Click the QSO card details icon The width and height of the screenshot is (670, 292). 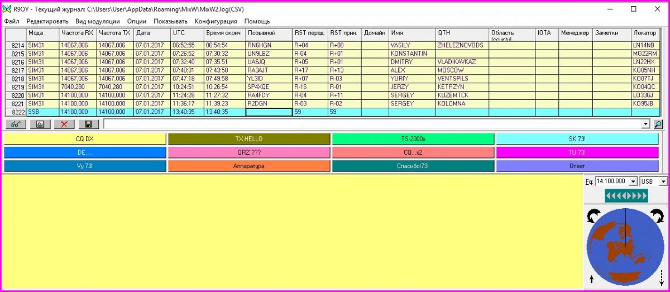pos(40,125)
